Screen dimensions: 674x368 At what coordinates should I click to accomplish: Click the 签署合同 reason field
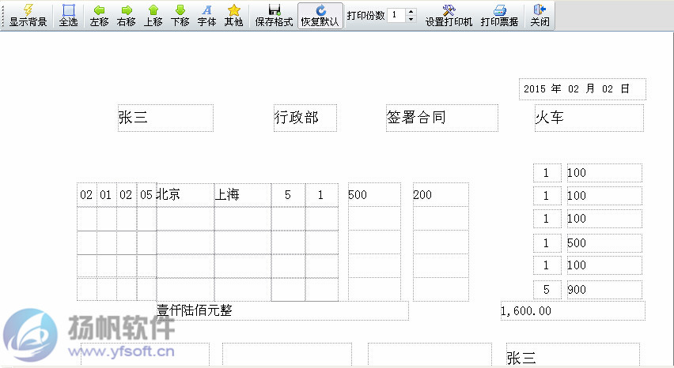tap(441, 118)
